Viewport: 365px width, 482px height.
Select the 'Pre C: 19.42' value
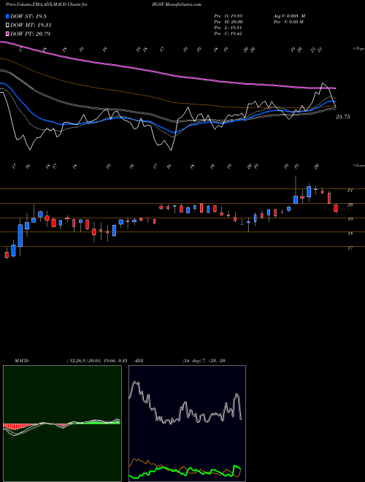coord(228,34)
